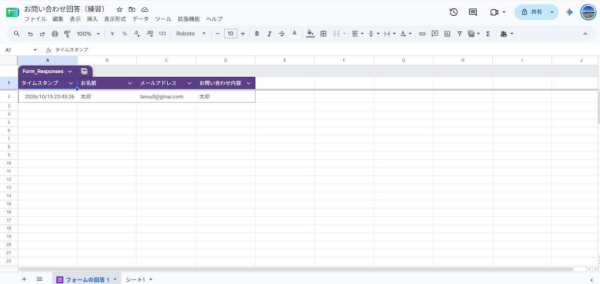Image resolution: width=600 pixels, height=284 pixels.
Task: Toggle italic formatting
Action: 269,34
